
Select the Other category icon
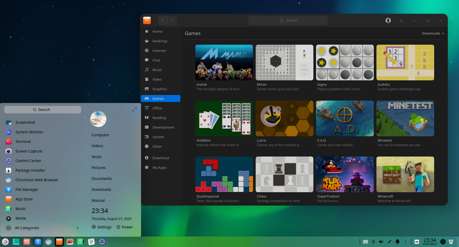pyautogui.click(x=147, y=147)
